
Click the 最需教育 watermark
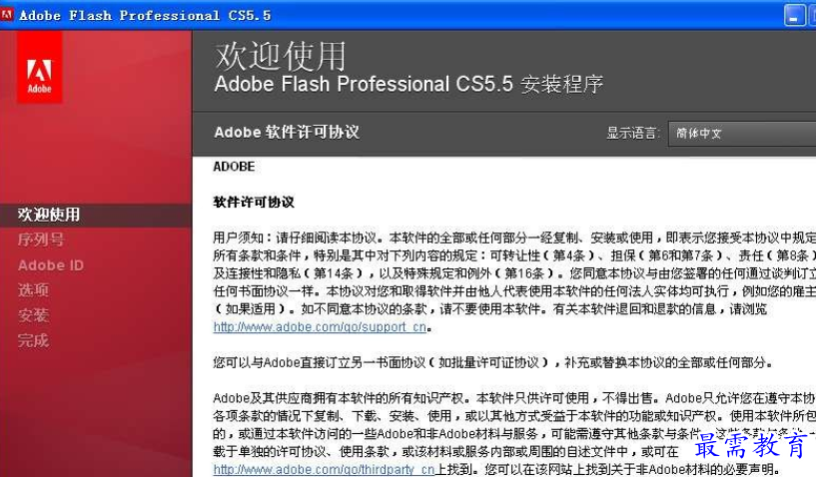[x=751, y=445]
